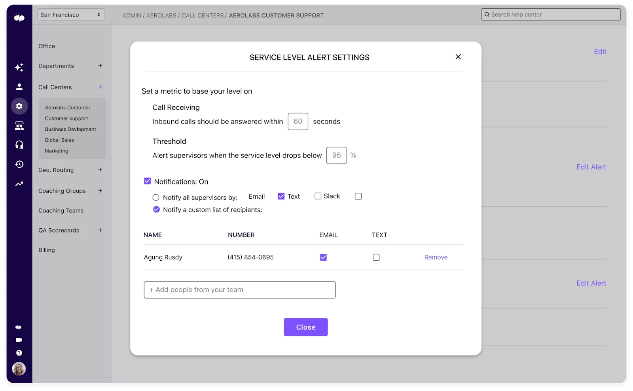
Task: Expand the Departments section
Action: point(101,66)
